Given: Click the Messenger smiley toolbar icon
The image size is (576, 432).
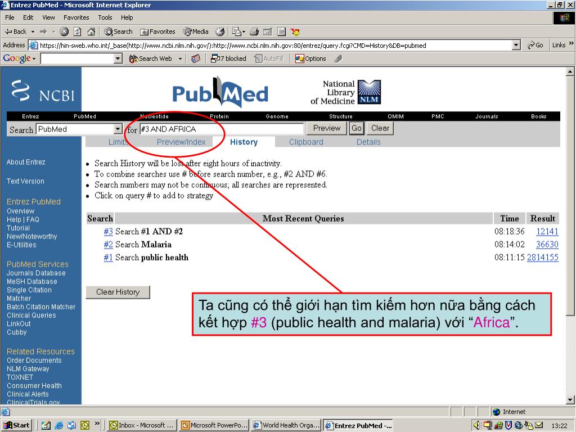Looking at the screenshot, I should click(295, 32).
